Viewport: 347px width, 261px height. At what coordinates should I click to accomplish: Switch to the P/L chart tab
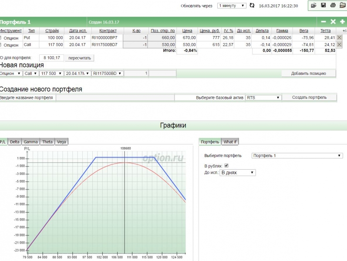(x=3, y=142)
